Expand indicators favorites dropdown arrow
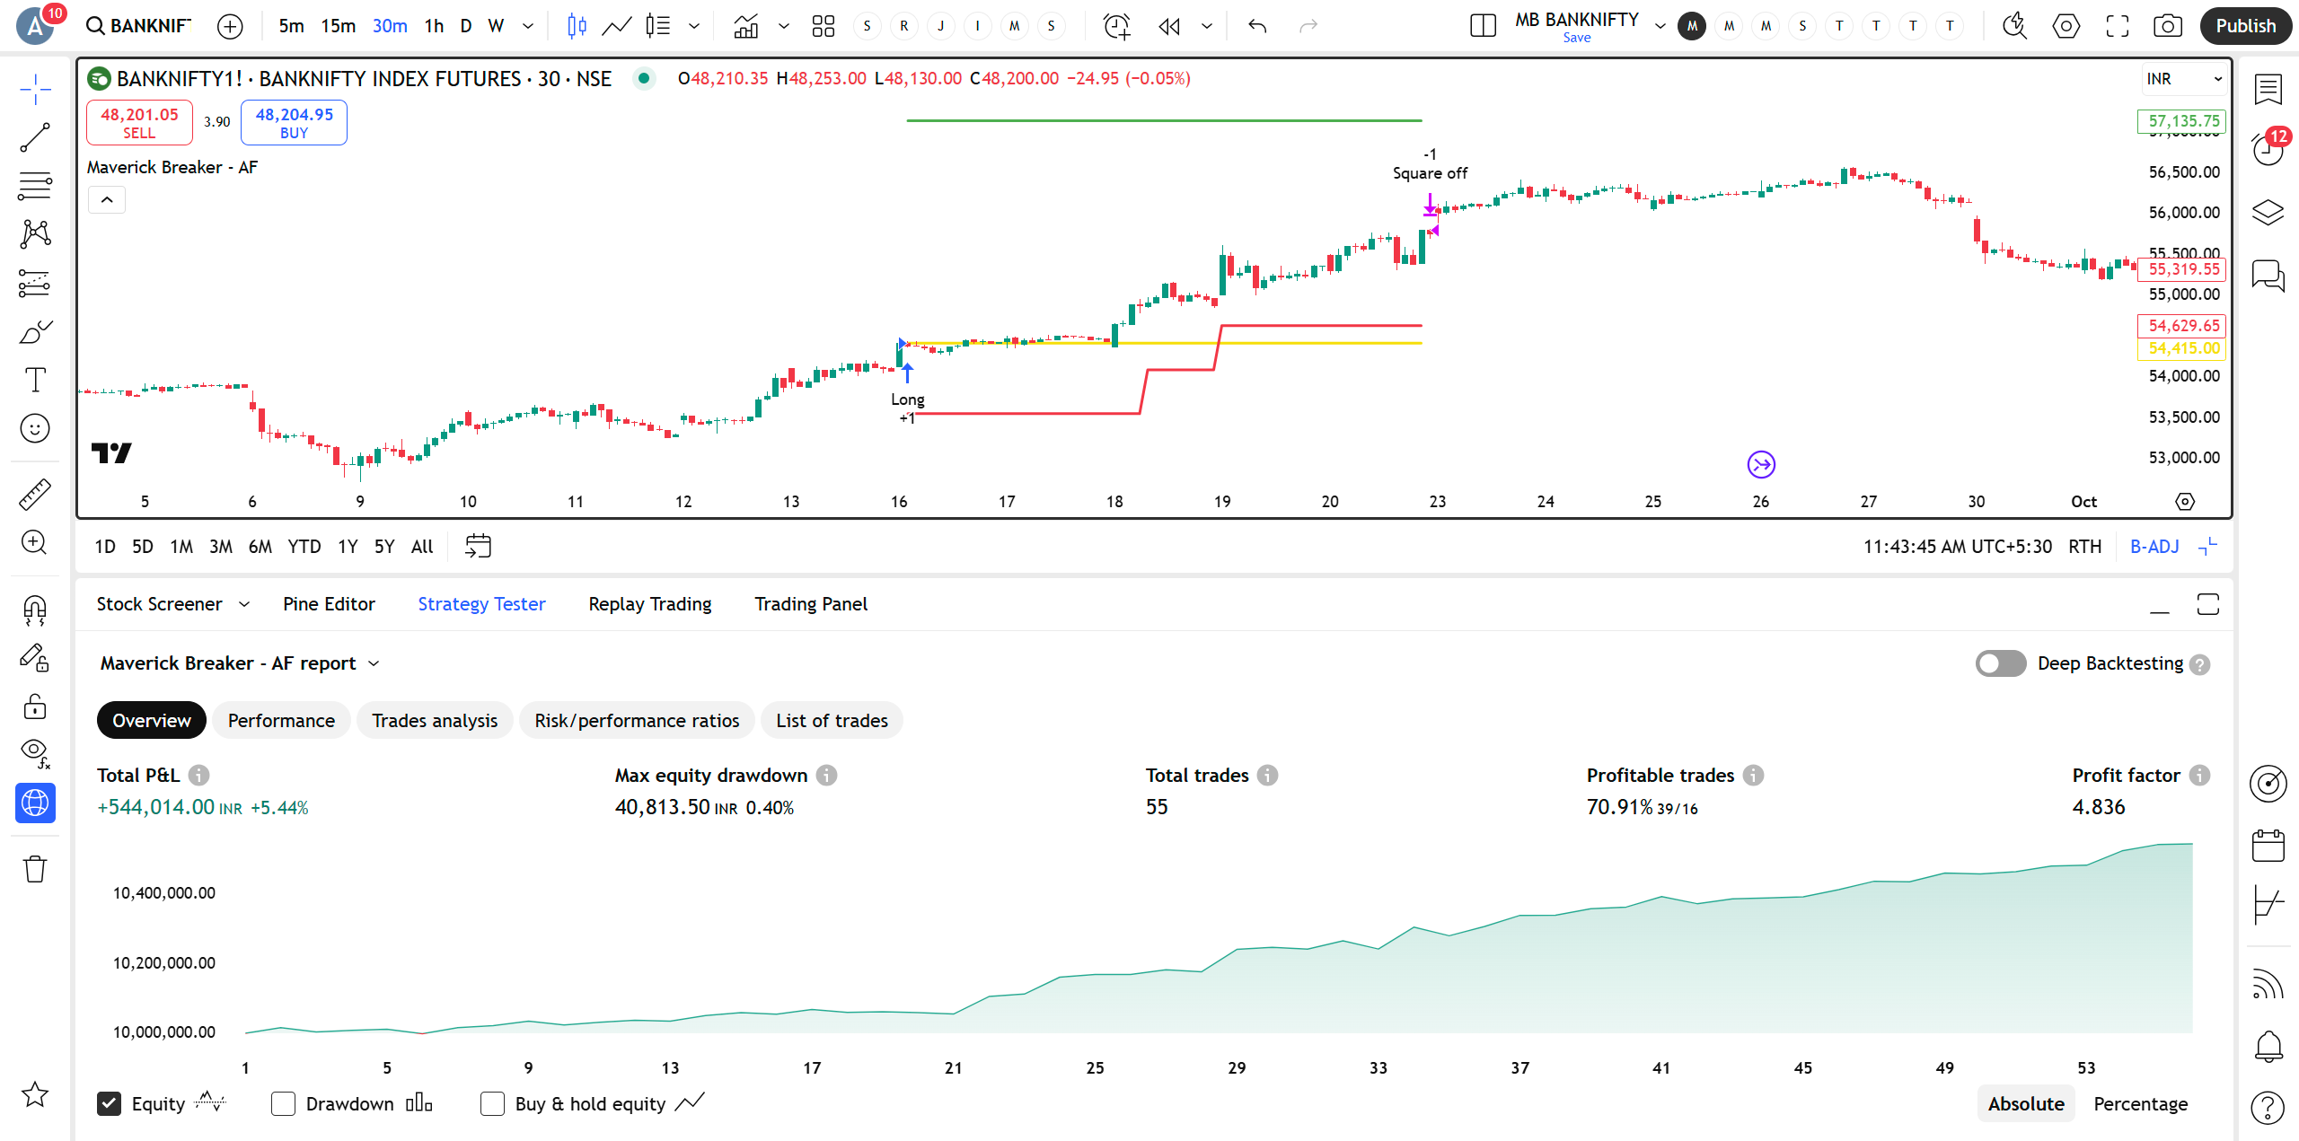2299x1141 pixels. pos(784,26)
